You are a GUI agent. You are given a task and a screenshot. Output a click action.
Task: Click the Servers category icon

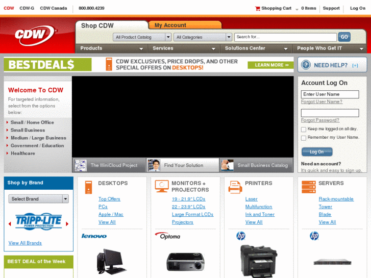coord(309,187)
